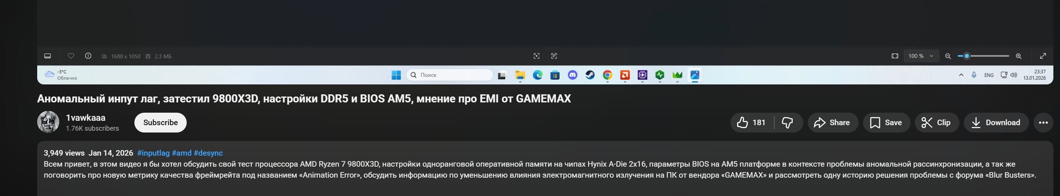Click the visual search focus icon
This screenshot has width=1060, height=196.
coord(536,56)
